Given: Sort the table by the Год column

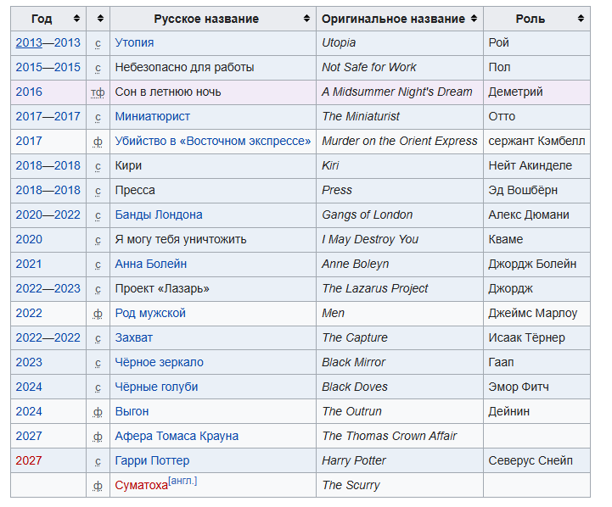Looking at the screenshot, I should 76,19.
